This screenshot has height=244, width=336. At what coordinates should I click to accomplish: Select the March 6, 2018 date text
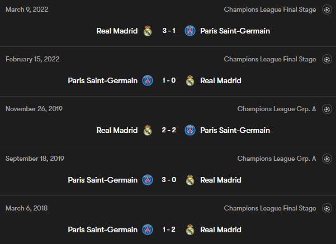pyautogui.click(x=26, y=208)
